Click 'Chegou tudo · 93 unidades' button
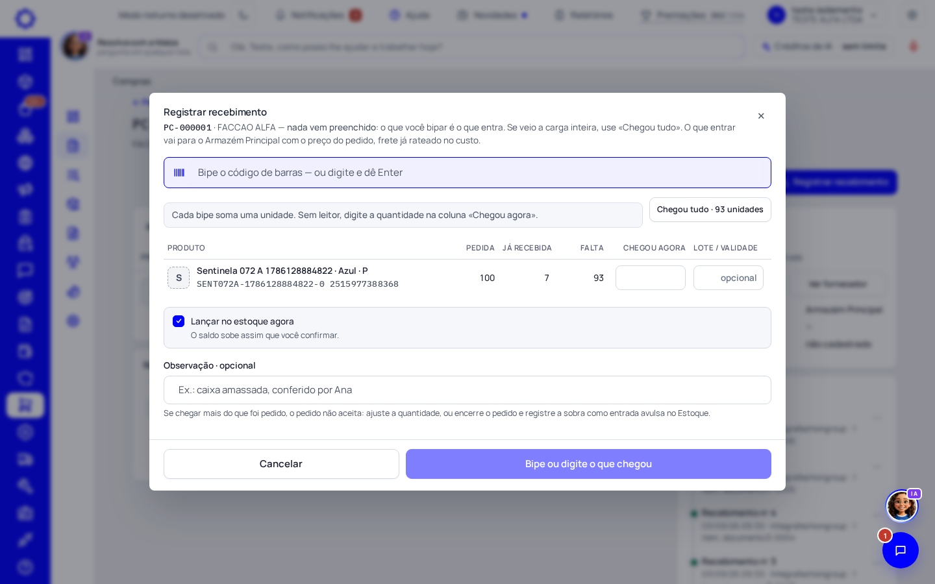Image resolution: width=935 pixels, height=584 pixels. (x=710, y=210)
